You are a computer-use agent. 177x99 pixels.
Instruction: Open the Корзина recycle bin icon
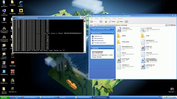[x=4, y=20]
